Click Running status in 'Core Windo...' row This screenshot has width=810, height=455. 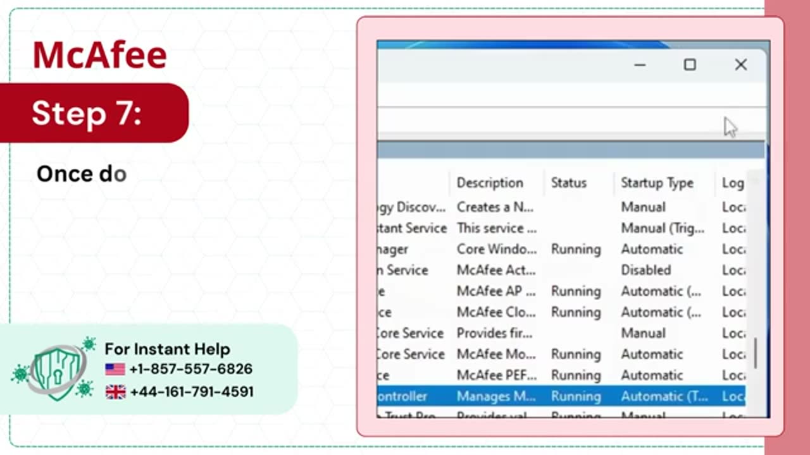(576, 249)
